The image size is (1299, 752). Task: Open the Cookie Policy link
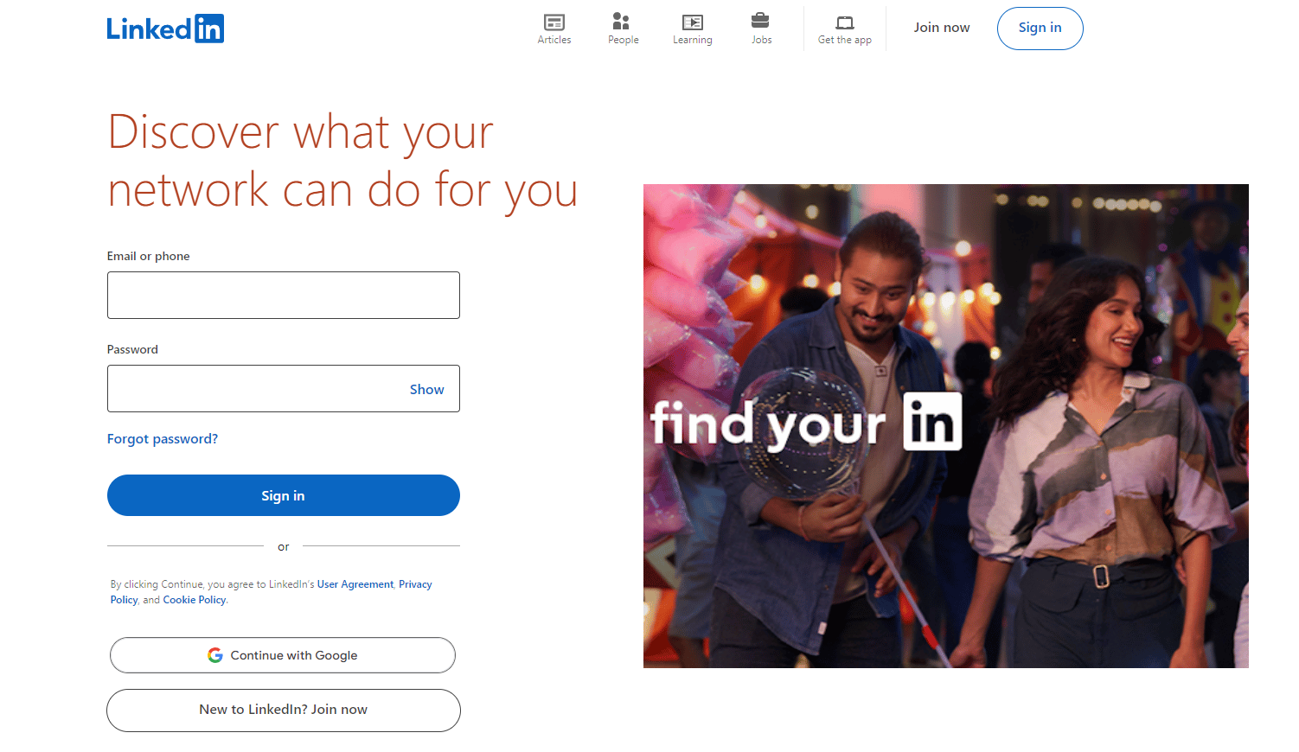195,600
